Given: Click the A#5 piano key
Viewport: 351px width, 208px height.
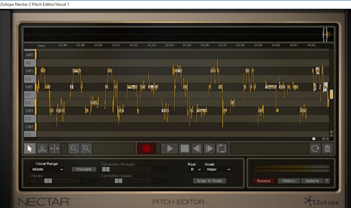Looking at the screenshot, I should pyautogui.click(x=29, y=55).
